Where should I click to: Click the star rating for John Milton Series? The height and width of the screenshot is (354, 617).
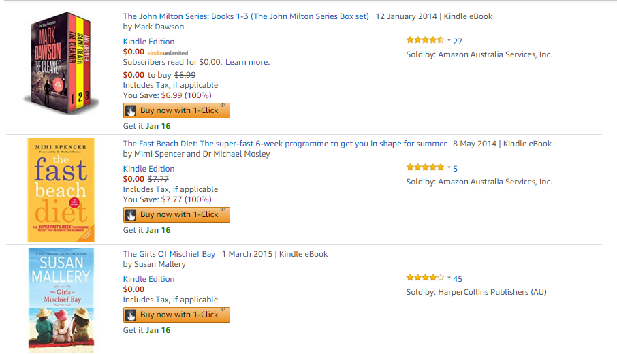point(425,40)
